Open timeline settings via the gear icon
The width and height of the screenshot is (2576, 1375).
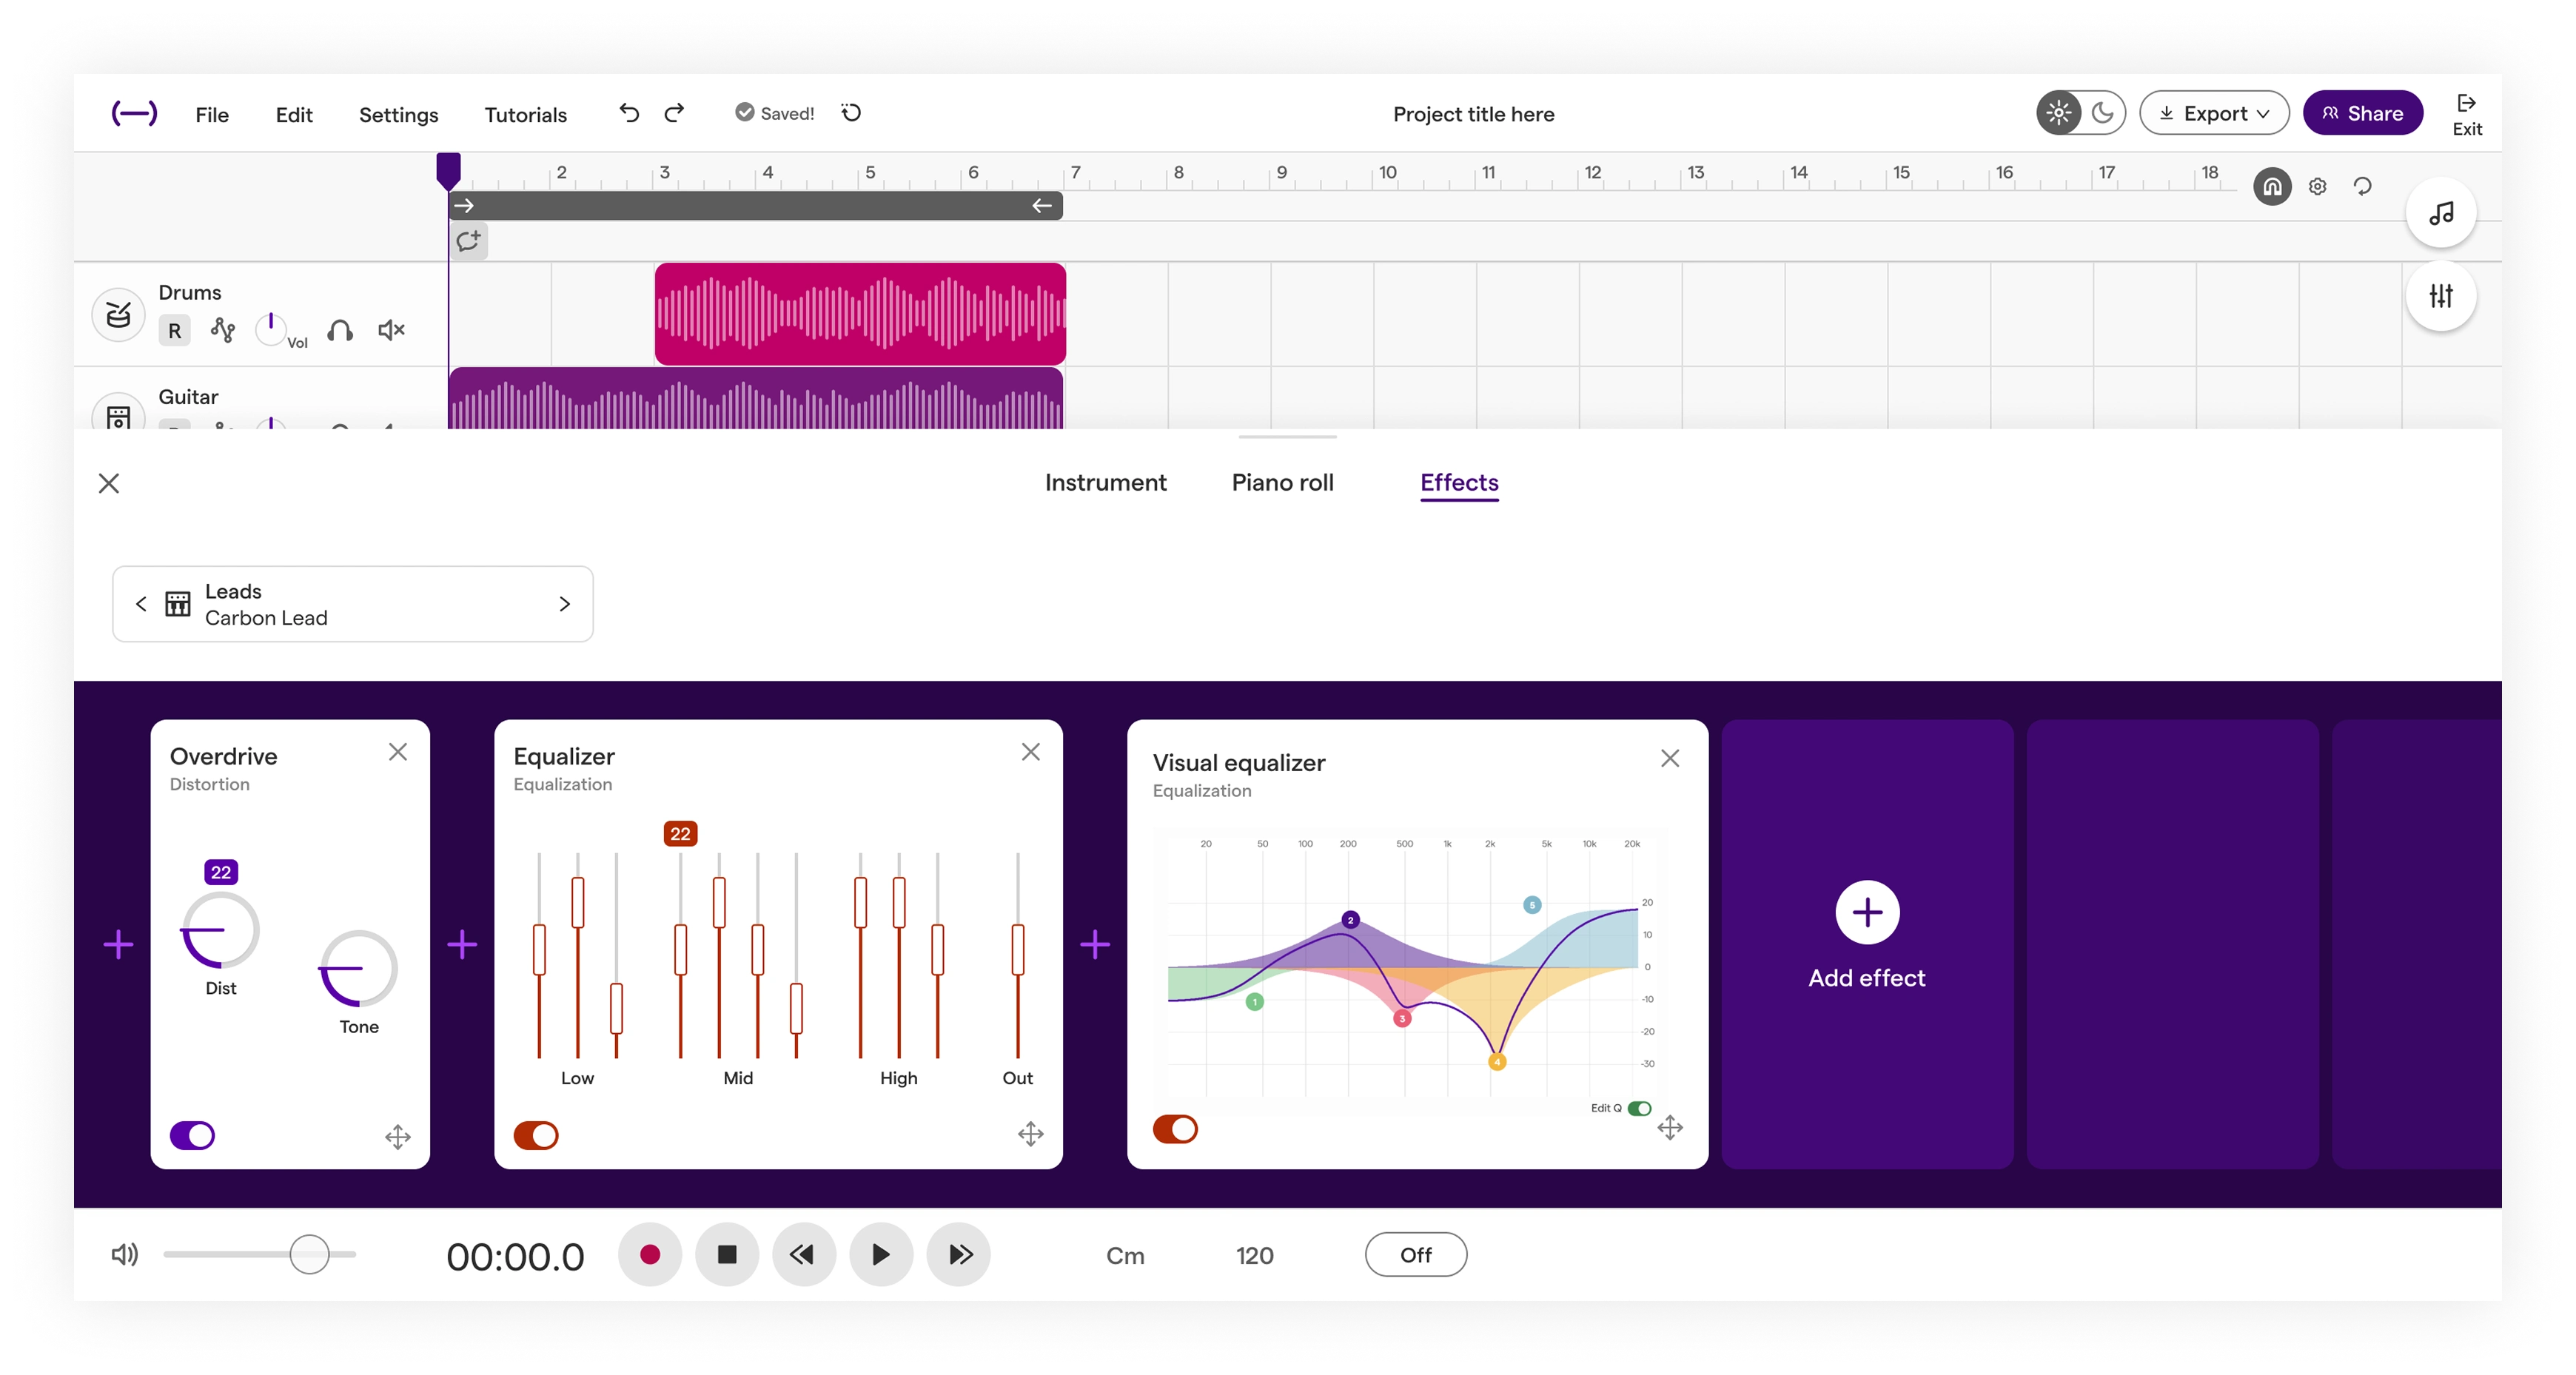point(2318,187)
